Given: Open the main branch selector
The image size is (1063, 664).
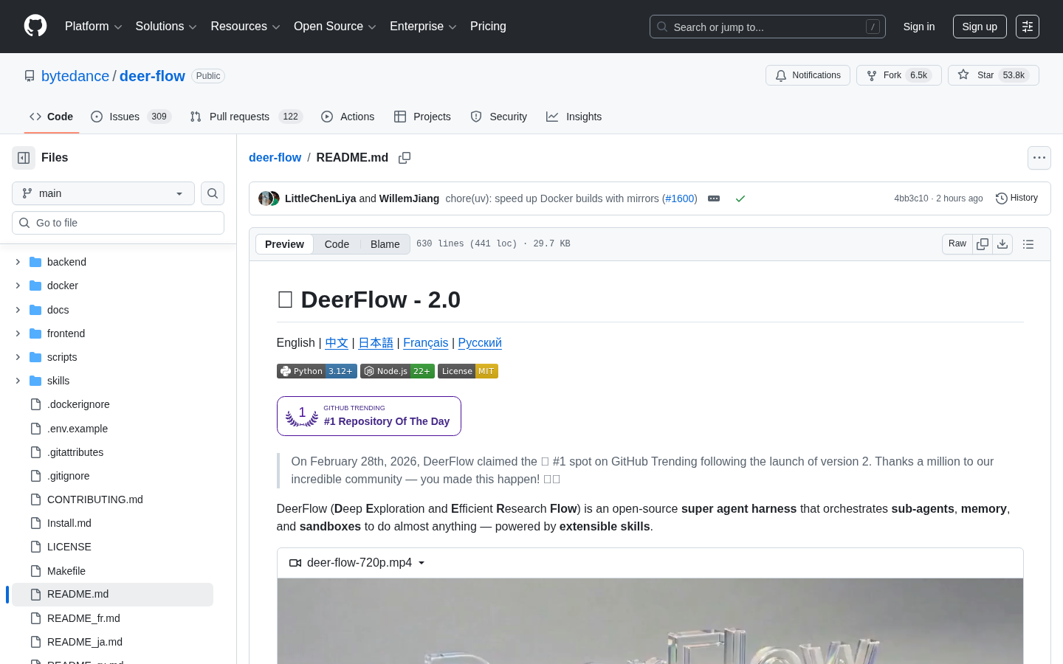Looking at the screenshot, I should (103, 193).
